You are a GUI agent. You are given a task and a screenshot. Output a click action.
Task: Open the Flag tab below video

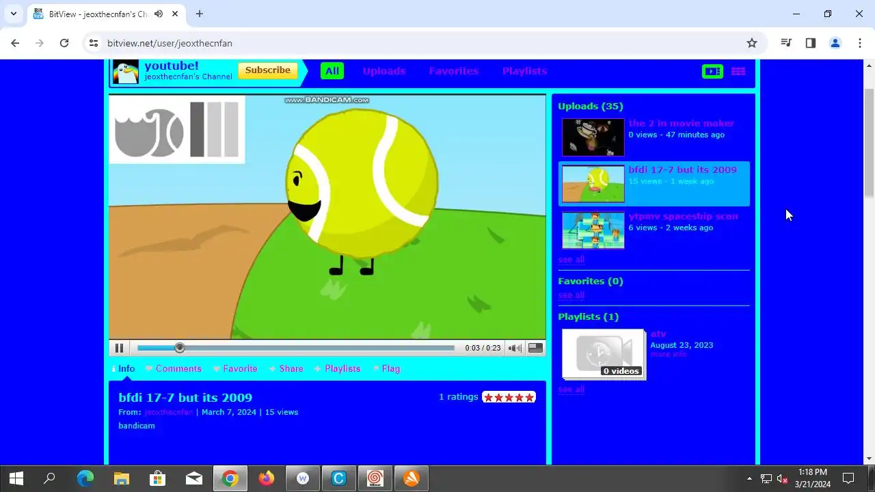(x=386, y=368)
